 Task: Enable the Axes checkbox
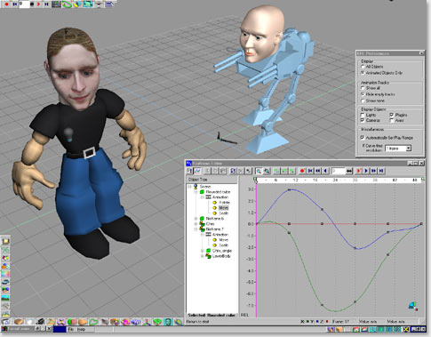point(392,120)
